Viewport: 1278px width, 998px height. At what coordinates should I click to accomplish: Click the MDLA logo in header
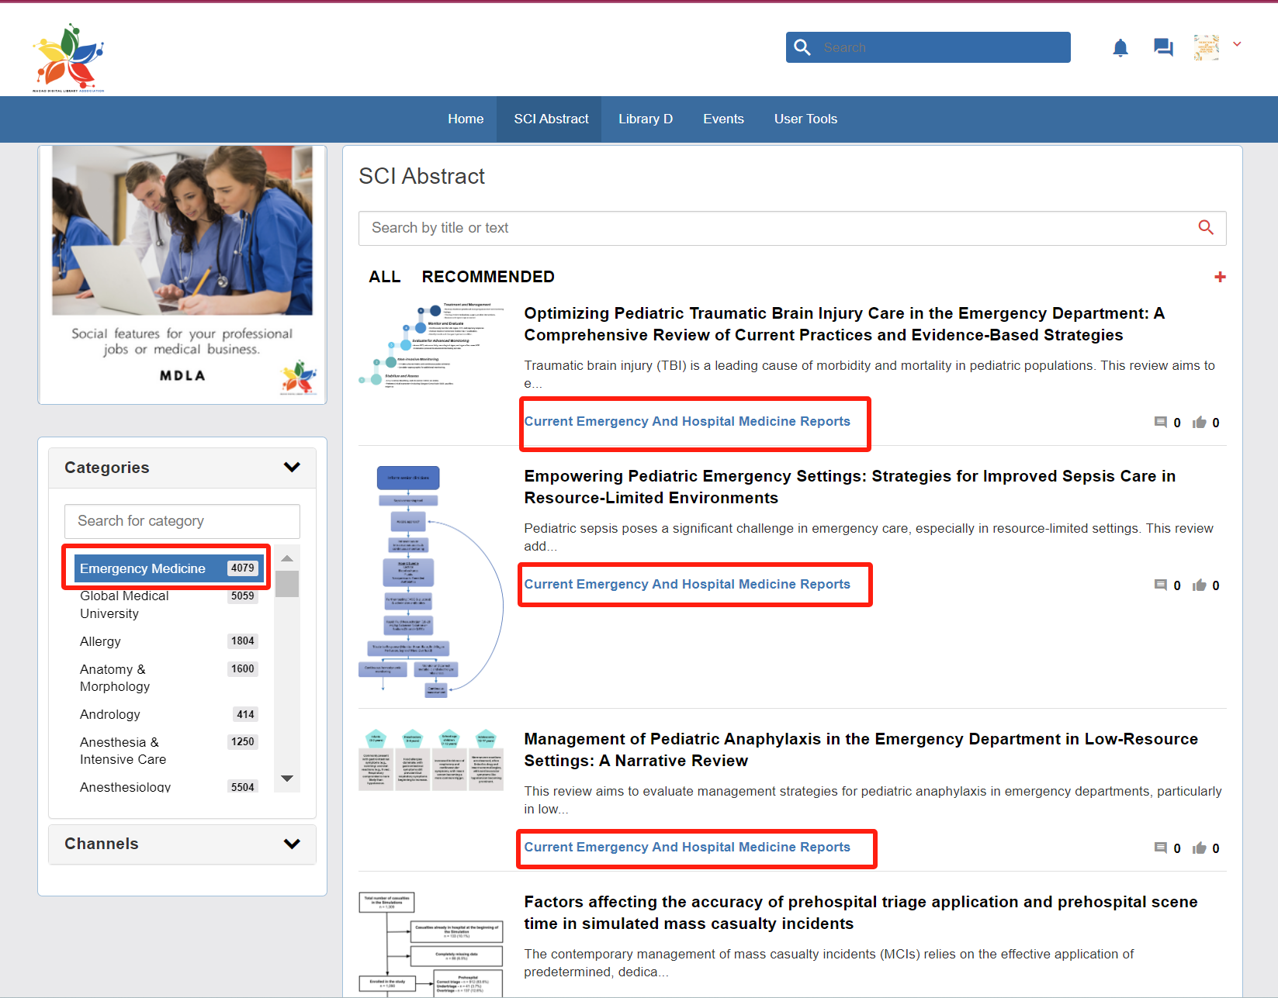[x=68, y=57]
